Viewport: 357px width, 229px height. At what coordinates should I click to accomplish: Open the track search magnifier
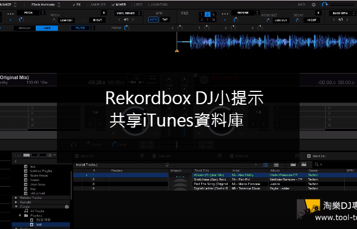point(318,164)
